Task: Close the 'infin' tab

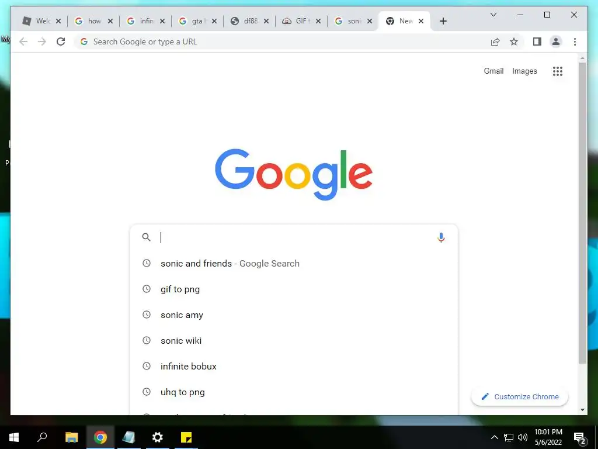Action: [162, 21]
